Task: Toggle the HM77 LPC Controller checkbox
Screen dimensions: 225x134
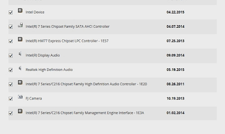Action: (10, 41)
